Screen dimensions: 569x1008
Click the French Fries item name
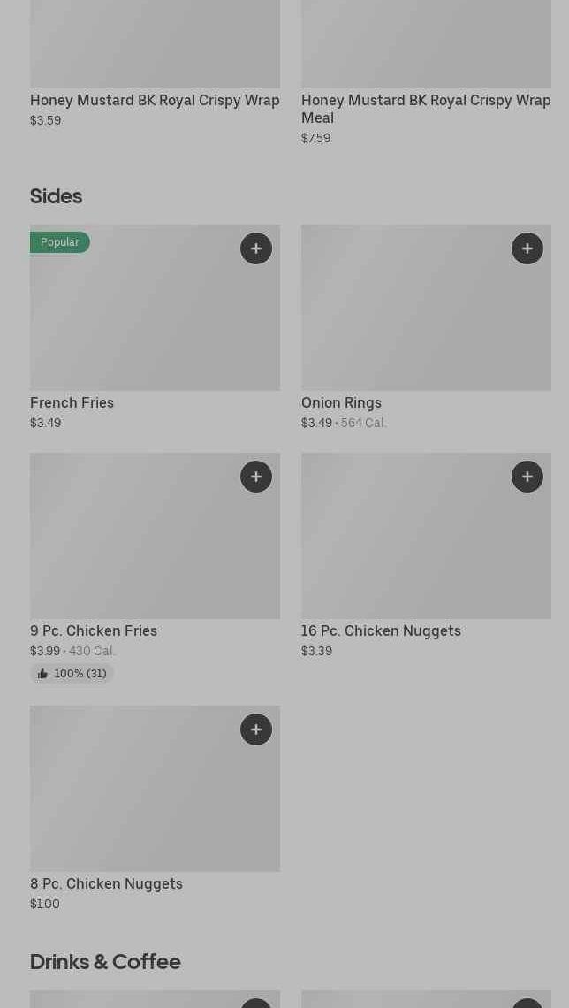(72, 402)
